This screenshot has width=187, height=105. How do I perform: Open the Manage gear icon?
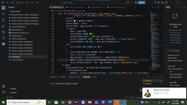pyautogui.click(x=4, y=92)
